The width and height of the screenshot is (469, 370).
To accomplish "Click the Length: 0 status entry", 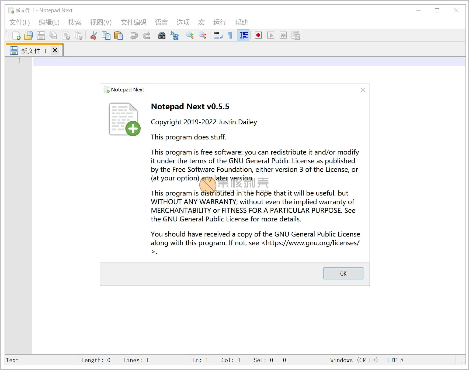I will click(96, 360).
